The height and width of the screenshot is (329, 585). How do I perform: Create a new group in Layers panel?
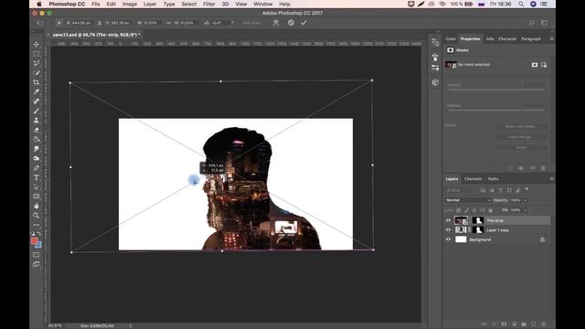(524, 324)
